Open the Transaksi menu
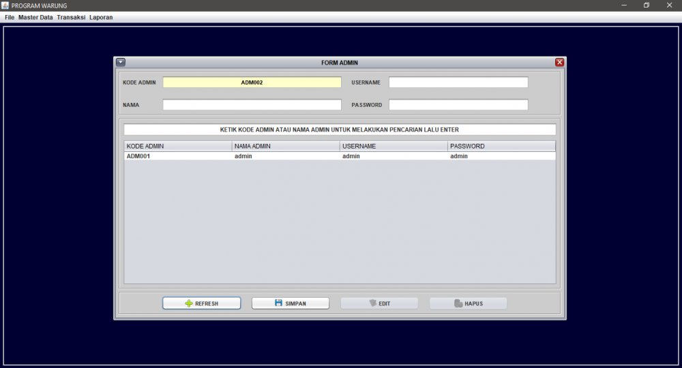682x368 pixels. [71, 17]
